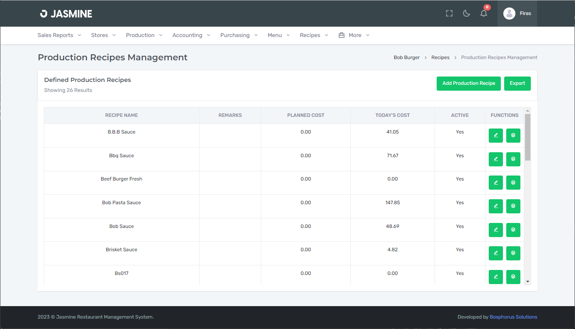575x329 pixels.
Task: Open notifications by clicking the bell icon
Action: pyautogui.click(x=483, y=13)
